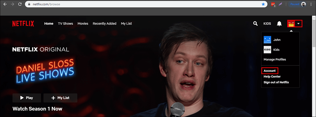Click the padlock site info icon
Screen dimensions: 316x117
pyautogui.click(x=29, y=4)
